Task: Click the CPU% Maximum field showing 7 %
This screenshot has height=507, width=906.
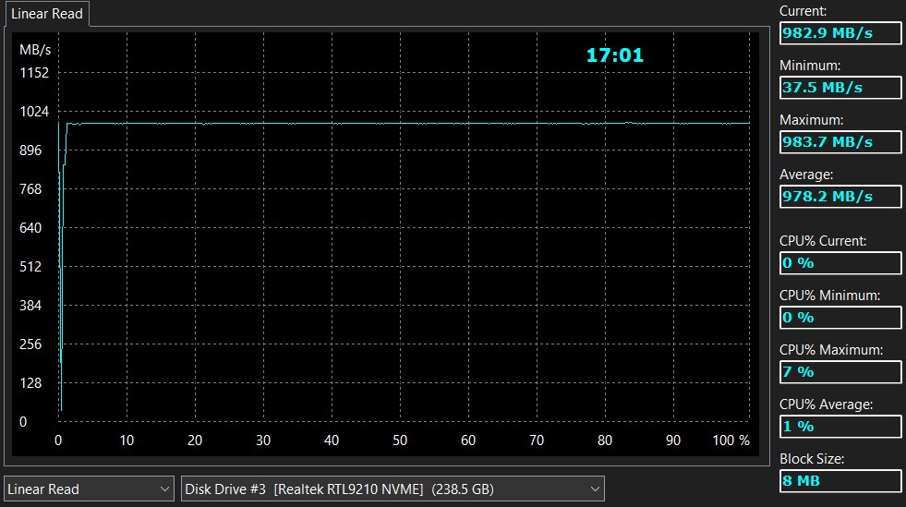Action: pos(840,372)
